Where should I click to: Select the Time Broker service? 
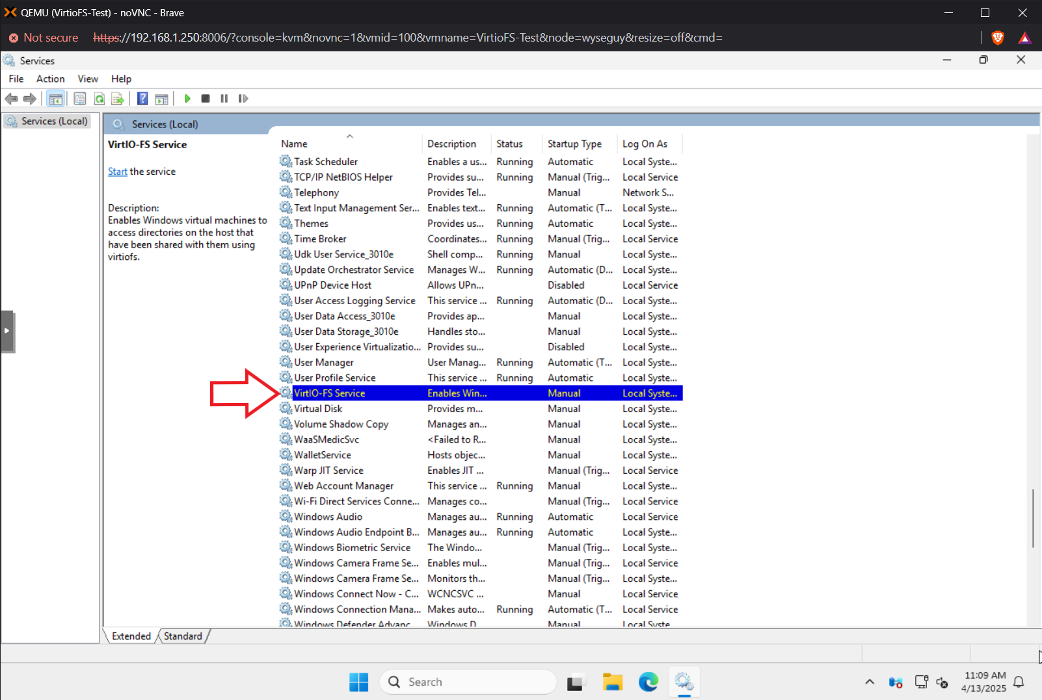(481, 239)
